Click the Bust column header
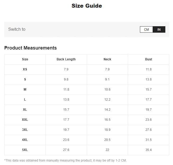The height and width of the screenshot is (165, 173). [x=148, y=59]
